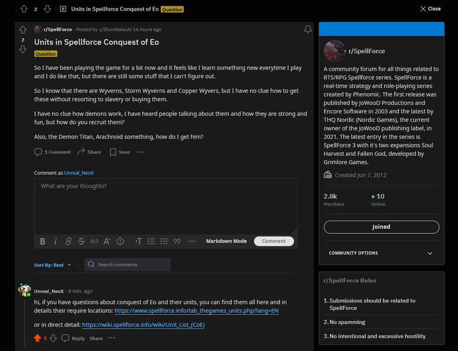
Task: Open the Sort By: Best dropdown
Action: 53,265
